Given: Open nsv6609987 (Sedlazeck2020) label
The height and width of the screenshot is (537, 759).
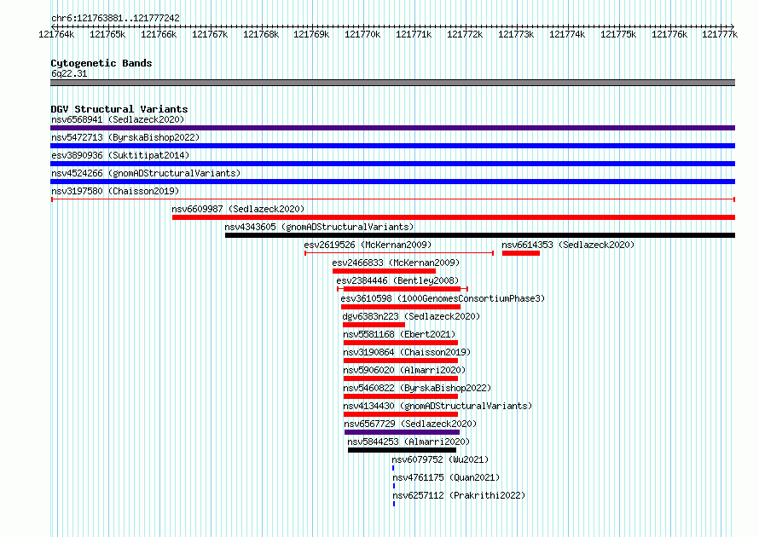Looking at the screenshot, I should click(238, 209).
